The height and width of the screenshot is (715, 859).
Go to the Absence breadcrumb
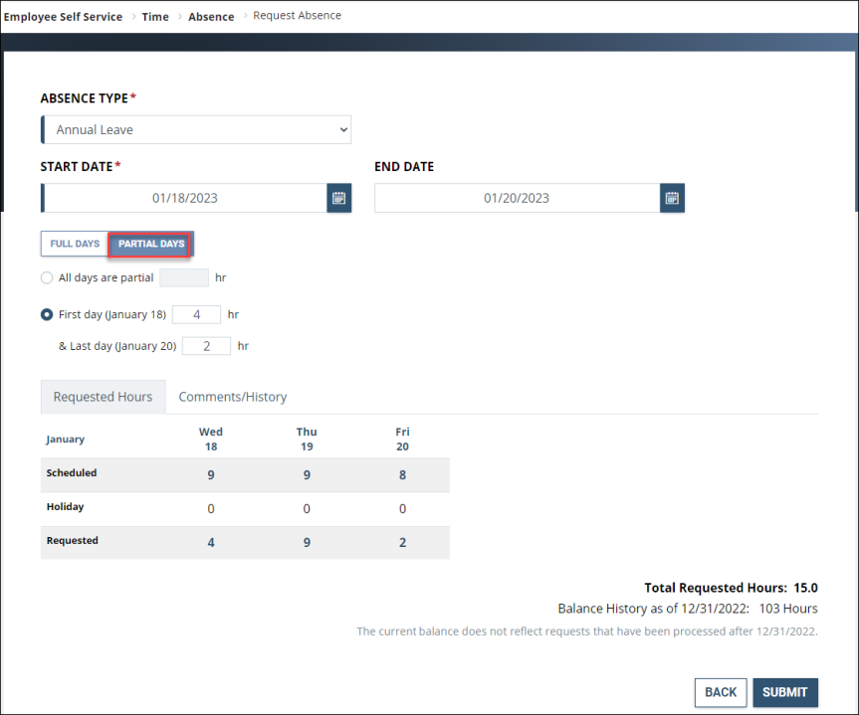coord(211,16)
